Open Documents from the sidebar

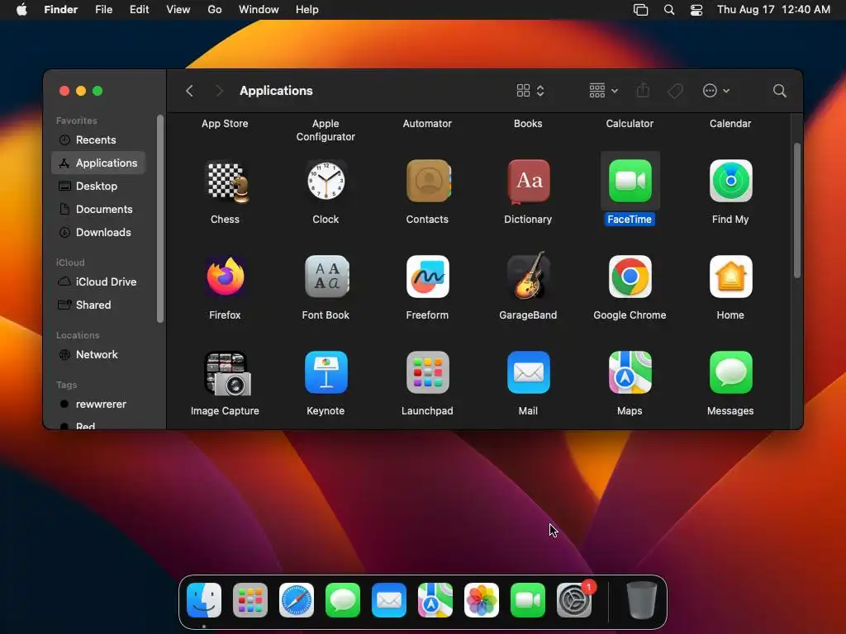(x=98, y=209)
